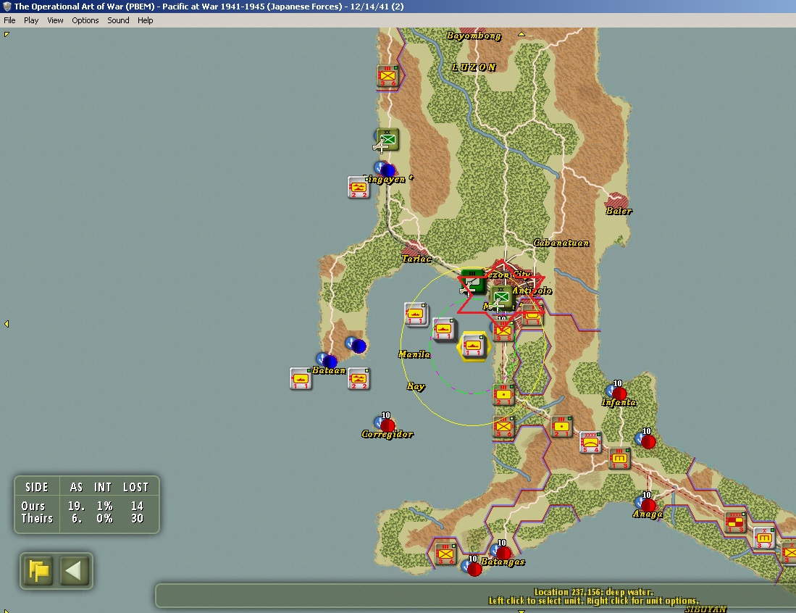Click the left edge map scroll arrow

tap(7, 324)
